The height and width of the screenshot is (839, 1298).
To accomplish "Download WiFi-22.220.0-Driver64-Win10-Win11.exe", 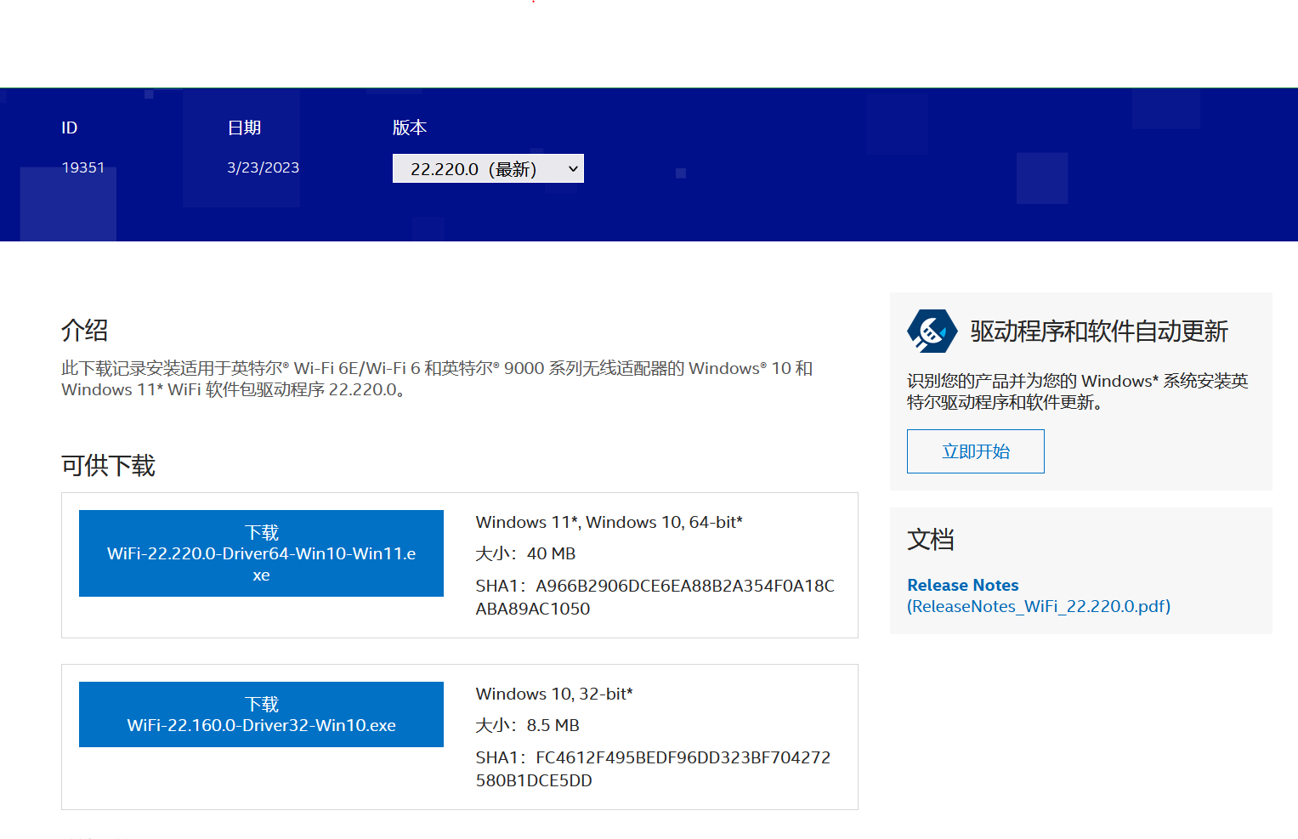I will click(x=261, y=553).
